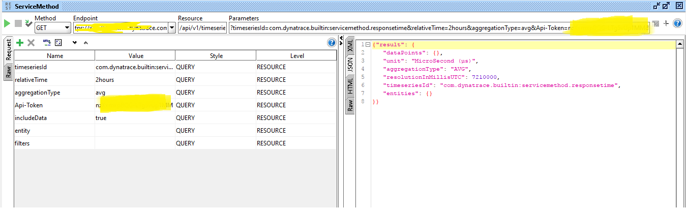Viewport: 686px width, 209px height.
Task: Click the gray Cancel request stop button
Action: point(18,23)
